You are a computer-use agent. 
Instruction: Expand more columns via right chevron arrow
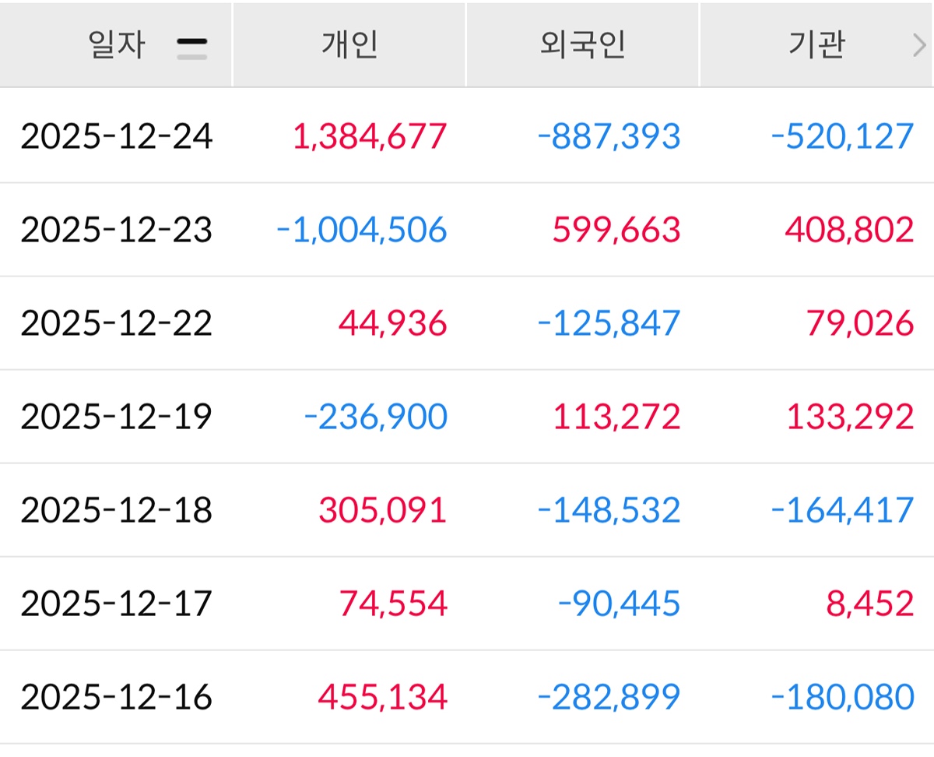pyautogui.click(x=919, y=47)
